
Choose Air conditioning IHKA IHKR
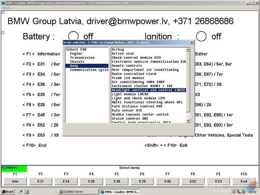pyautogui.click(x=138, y=82)
